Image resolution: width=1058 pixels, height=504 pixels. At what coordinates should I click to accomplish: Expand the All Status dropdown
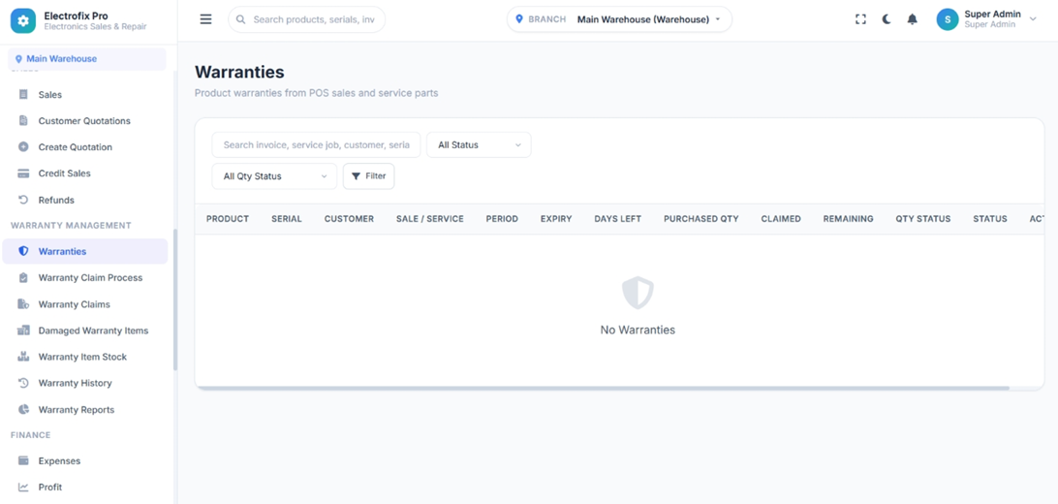[x=479, y=145]
